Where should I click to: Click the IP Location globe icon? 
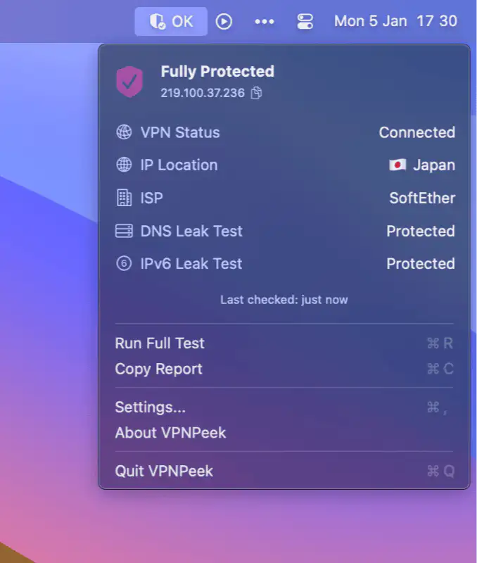tap(124, 165)
